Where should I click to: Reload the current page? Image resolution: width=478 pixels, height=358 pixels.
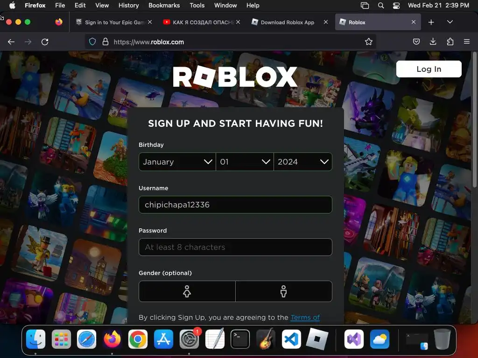pos(45,41)
